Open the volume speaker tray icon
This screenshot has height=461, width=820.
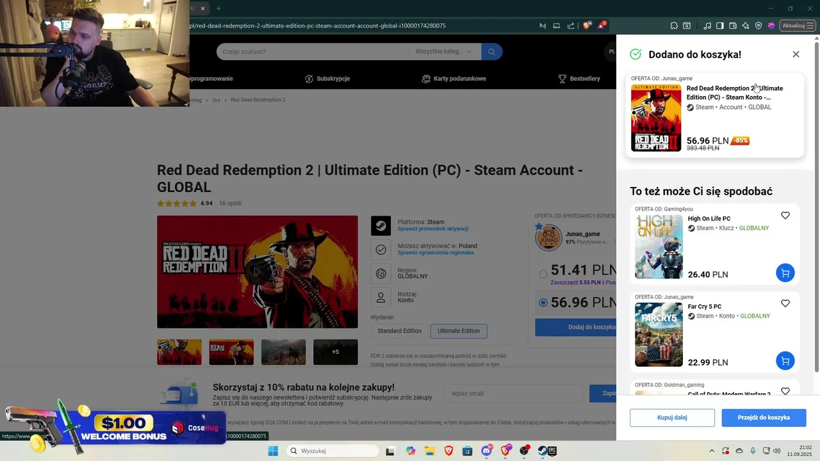click(776, 451)
